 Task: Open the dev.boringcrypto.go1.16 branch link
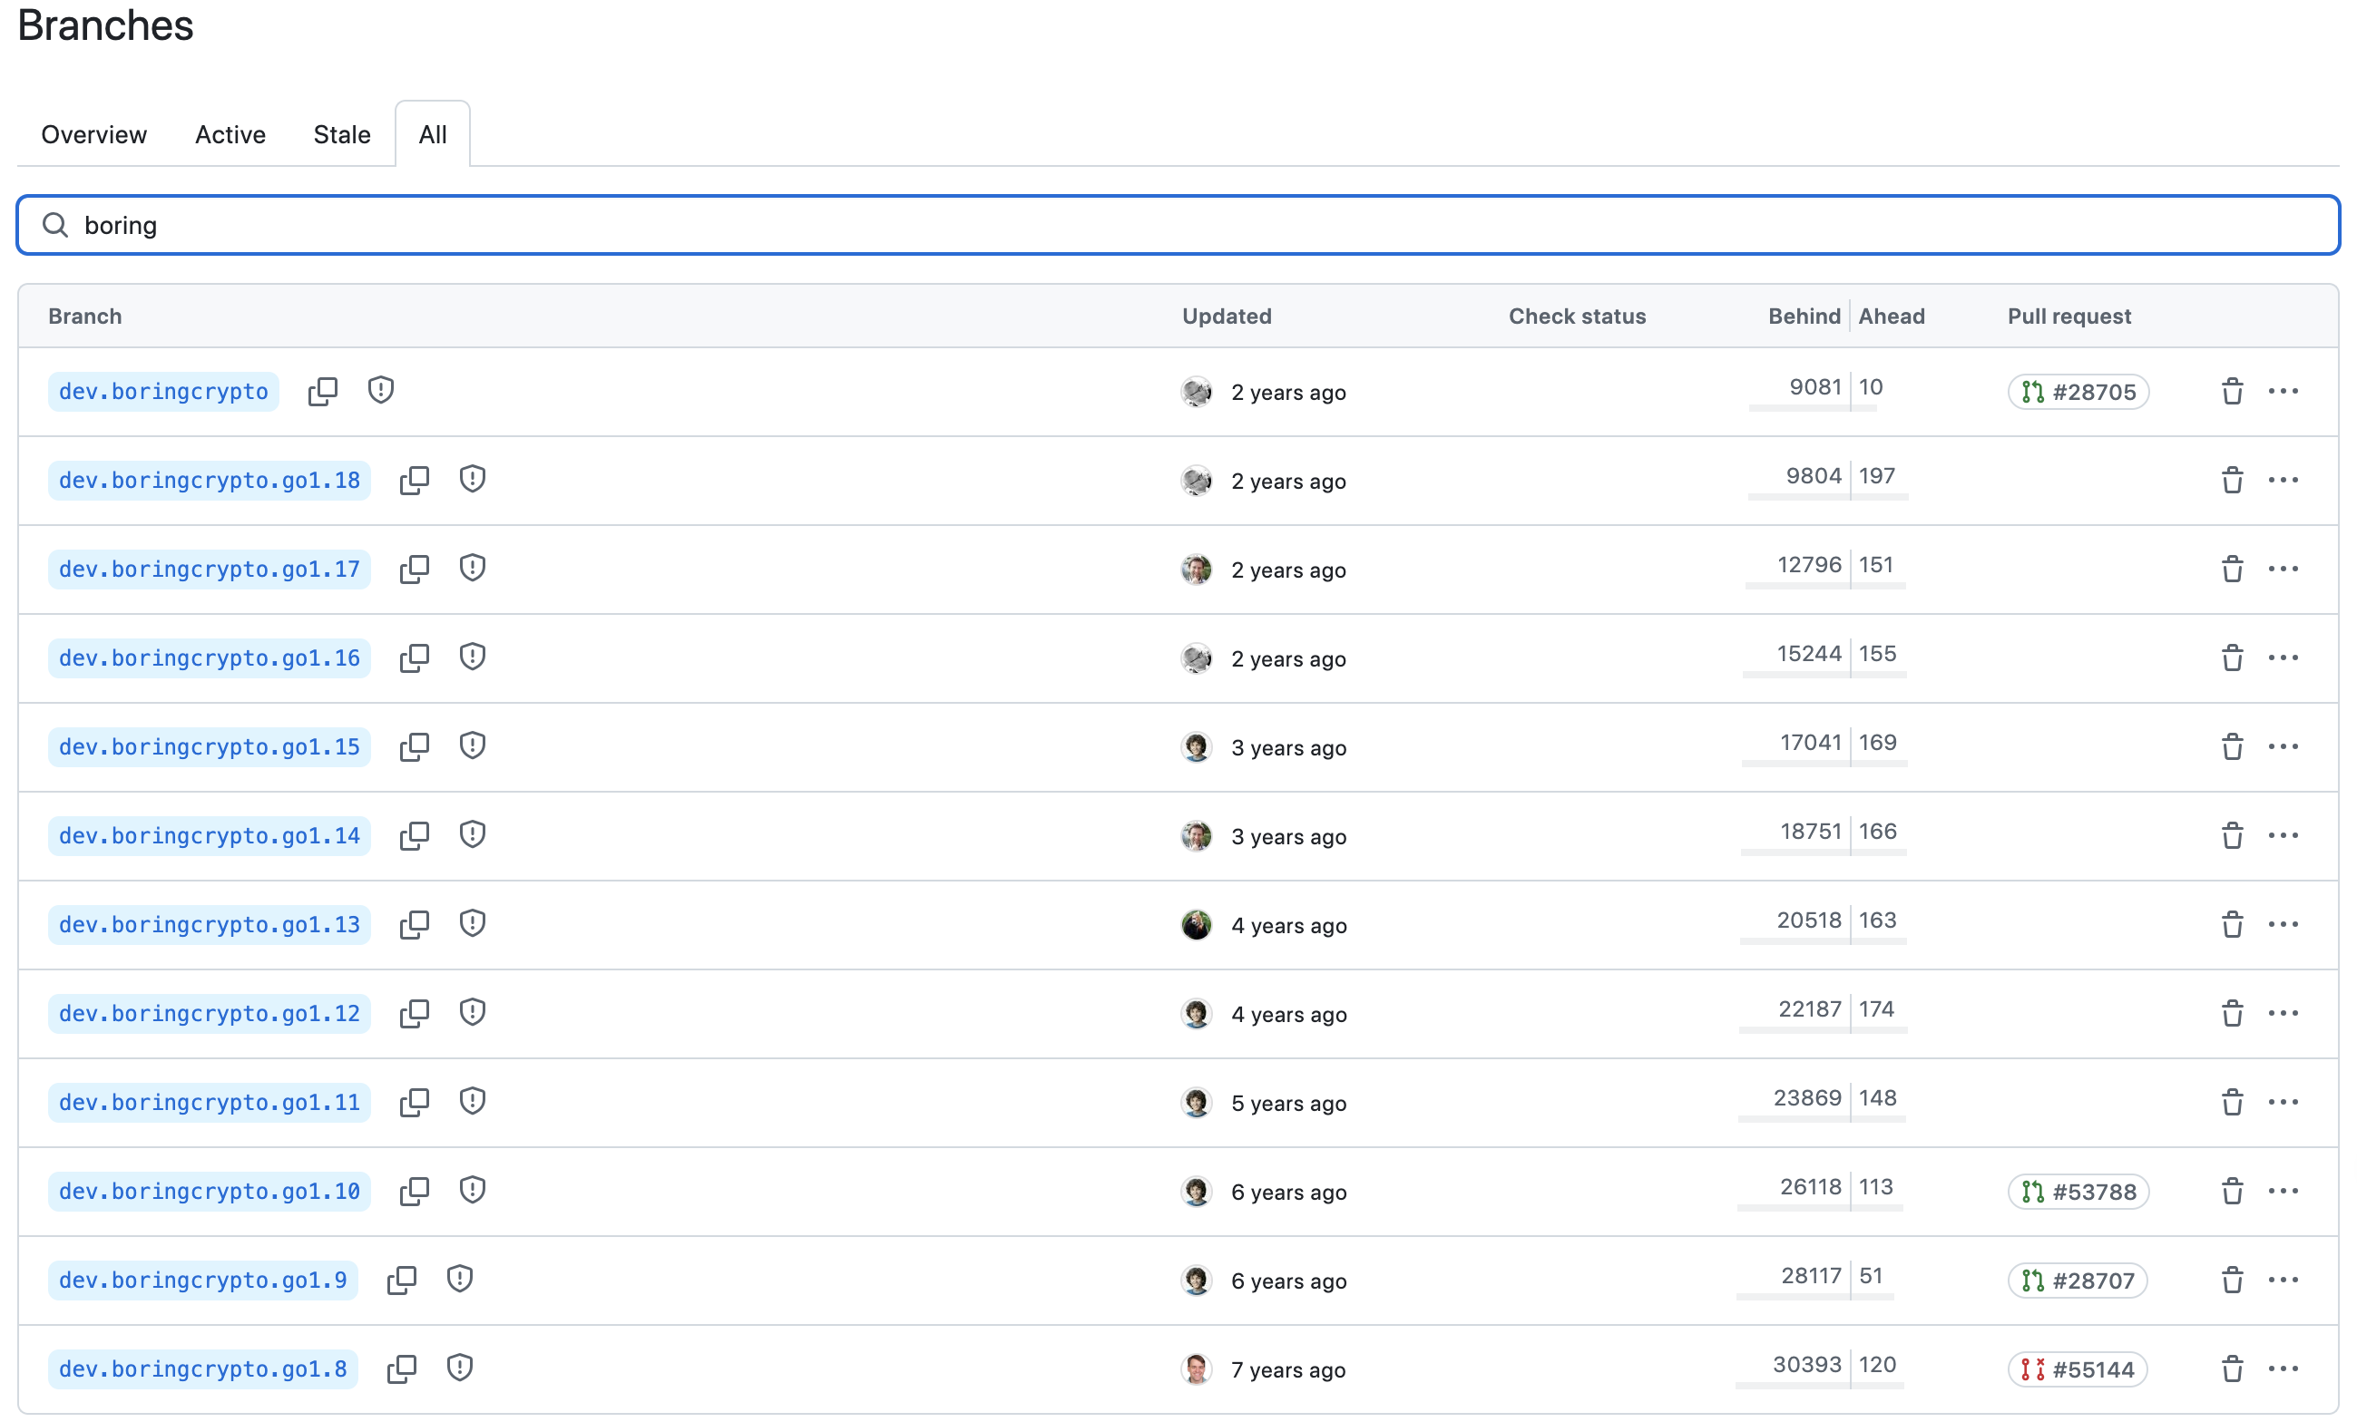(210, 657)
